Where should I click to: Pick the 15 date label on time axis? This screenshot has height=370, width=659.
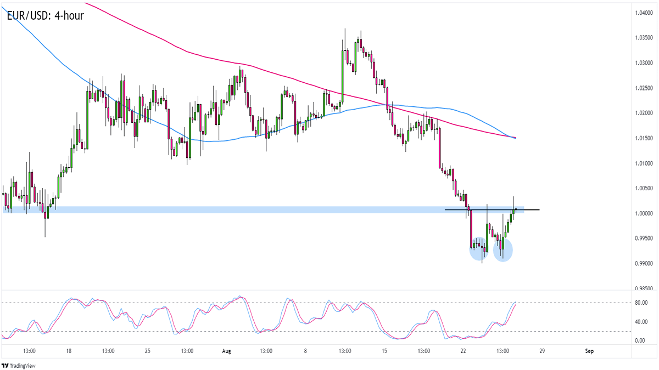(x=384, y=351)
